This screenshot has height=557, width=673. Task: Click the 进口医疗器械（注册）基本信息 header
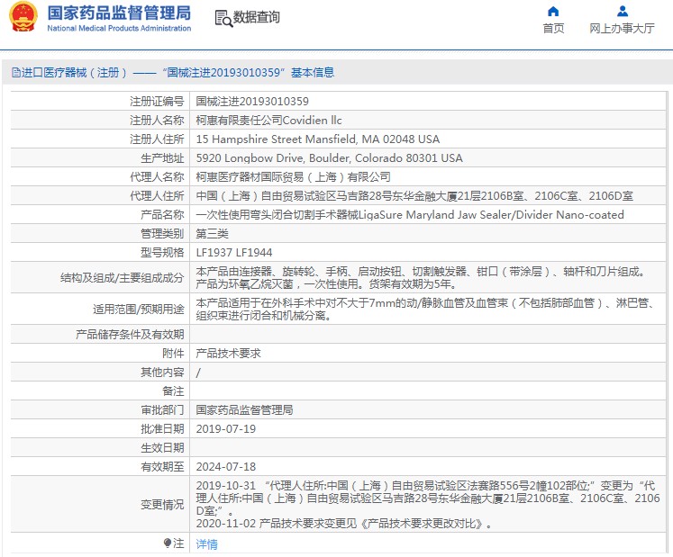(173, 73)
